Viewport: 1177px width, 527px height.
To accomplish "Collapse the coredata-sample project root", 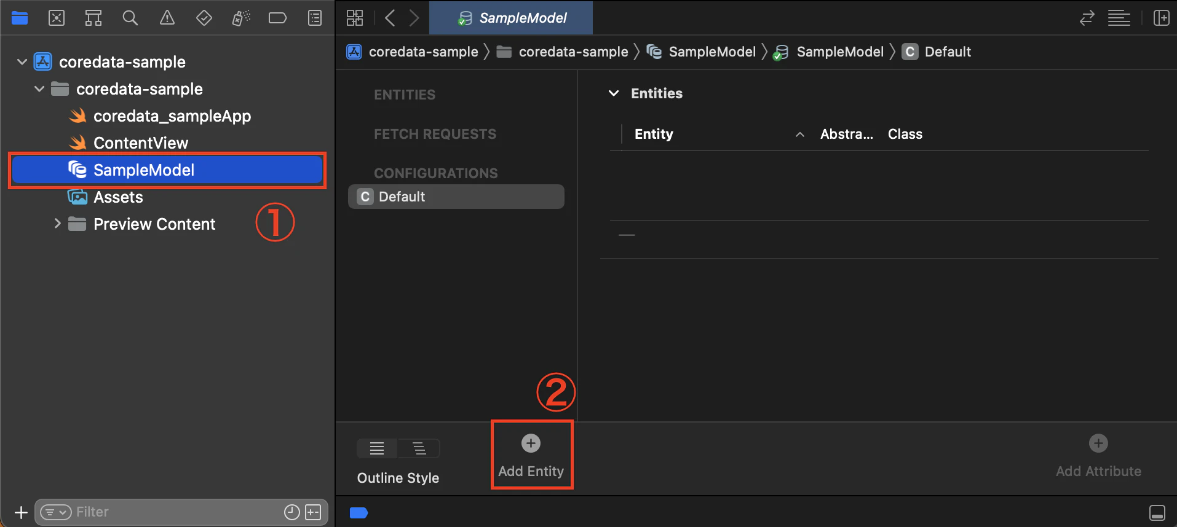I will 22,62.
